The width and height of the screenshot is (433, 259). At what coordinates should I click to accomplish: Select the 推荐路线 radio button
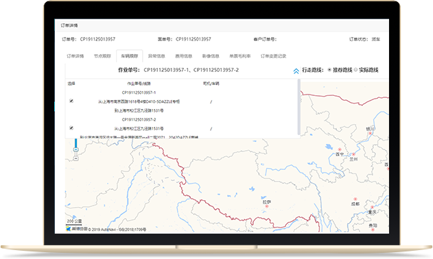tap(329, 70)
